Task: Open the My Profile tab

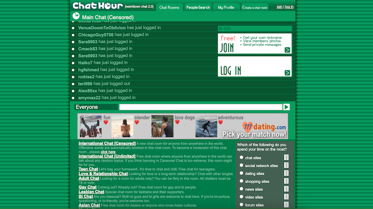Action: pyautogui.click(x=226, y=7)
